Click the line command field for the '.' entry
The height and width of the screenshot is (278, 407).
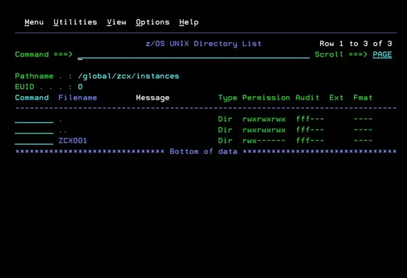pos(34,119)
